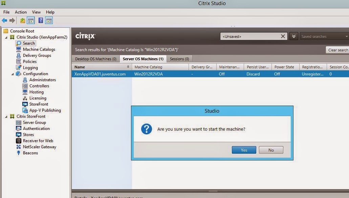Select the App-V Publishing icon
Screen dimensions: 349x198
[x=25, y=110]
